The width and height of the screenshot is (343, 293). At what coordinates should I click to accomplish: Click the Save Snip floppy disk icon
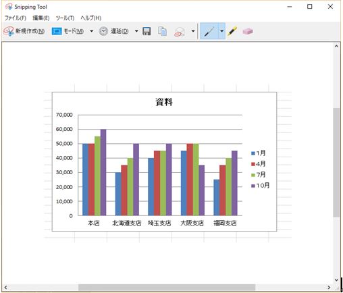pyautogui.click(x=147, y=31)
